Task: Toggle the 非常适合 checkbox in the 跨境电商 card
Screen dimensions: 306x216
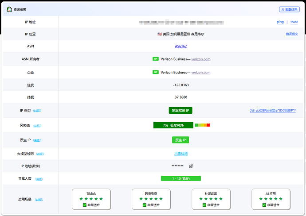Action: tap(145, 205)
